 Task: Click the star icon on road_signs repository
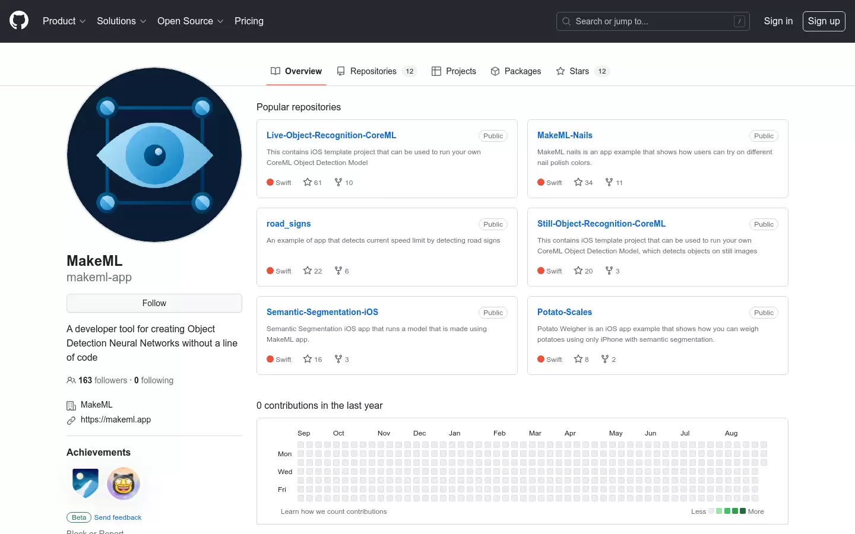(308, 271)
